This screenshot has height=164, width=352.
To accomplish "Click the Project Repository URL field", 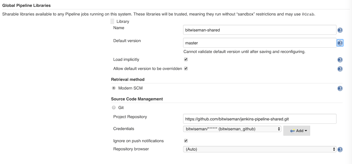I will [259, 119].
